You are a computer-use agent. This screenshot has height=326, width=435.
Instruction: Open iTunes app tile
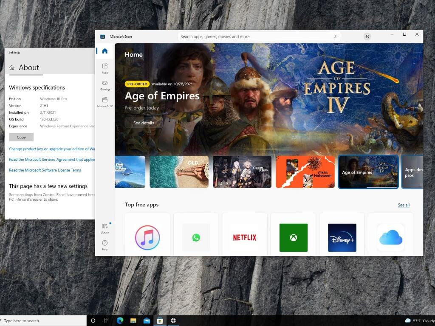coord(147,237)
